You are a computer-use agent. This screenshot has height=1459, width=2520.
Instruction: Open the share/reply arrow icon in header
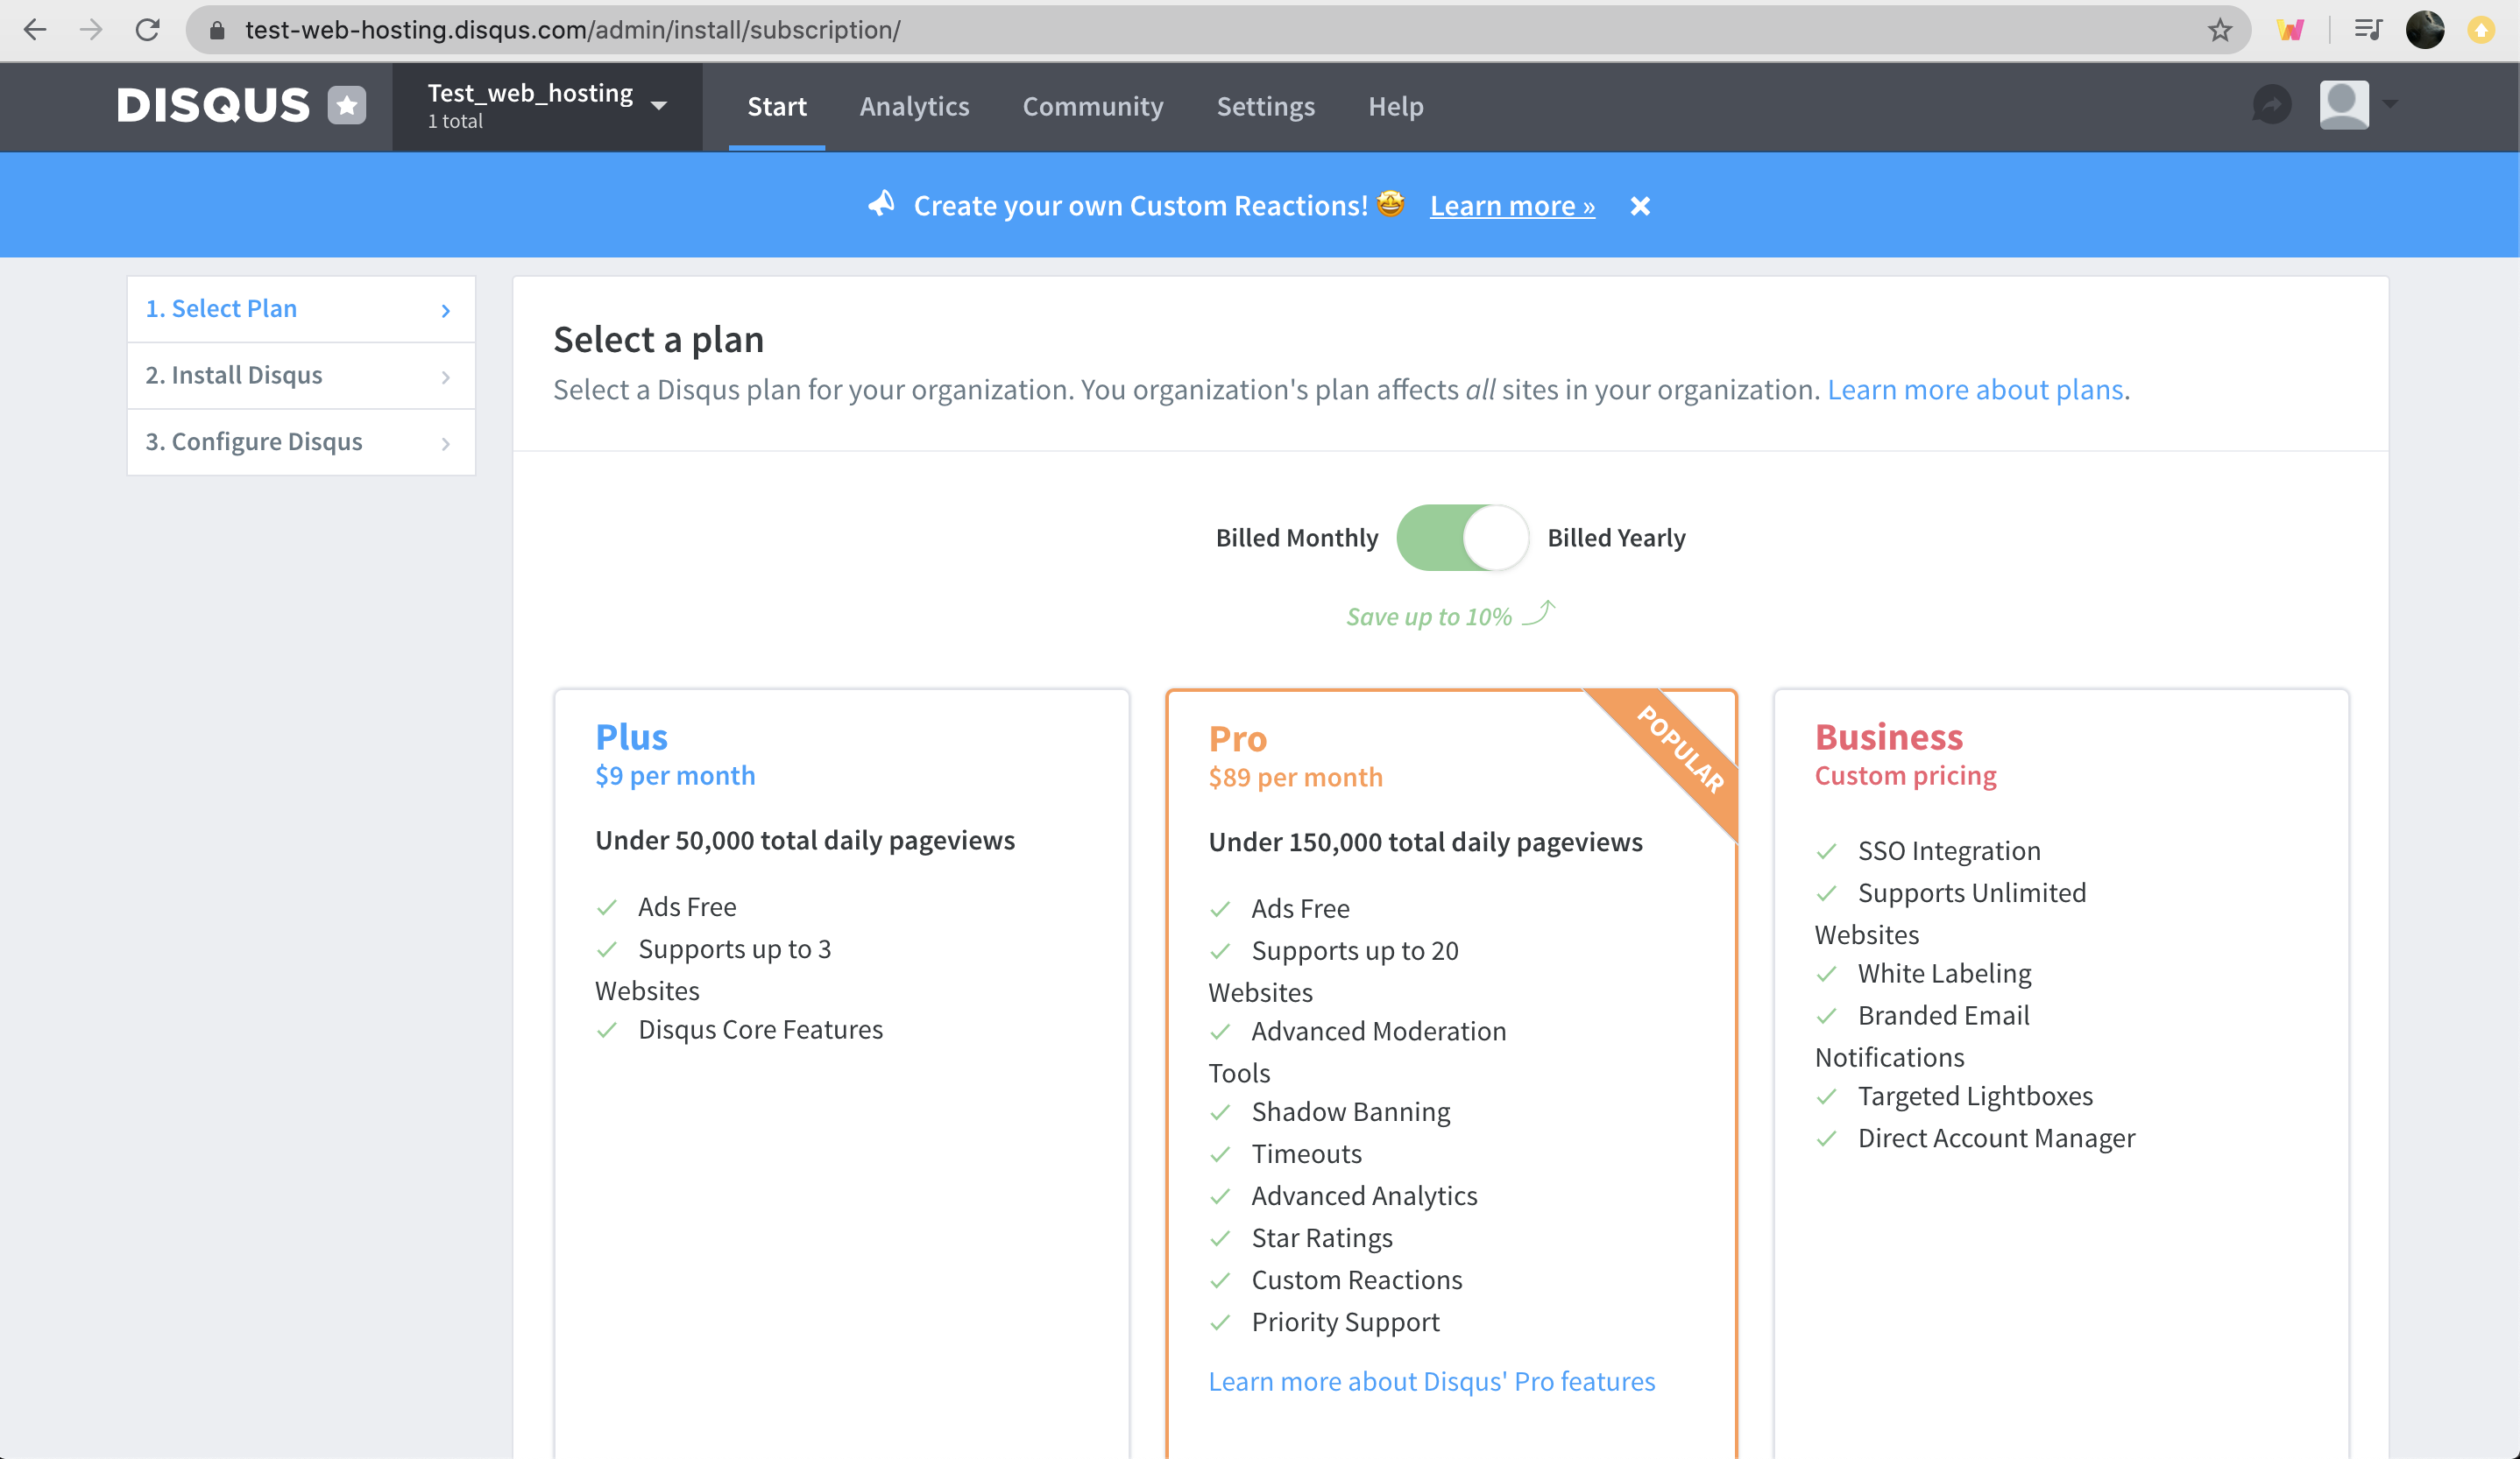point(2272,105)
